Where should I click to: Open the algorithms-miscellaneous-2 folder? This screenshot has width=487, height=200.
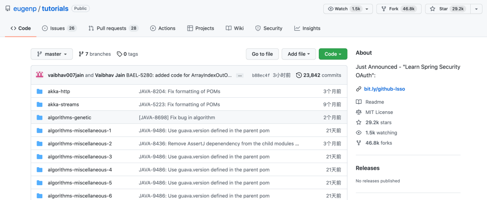80,144
